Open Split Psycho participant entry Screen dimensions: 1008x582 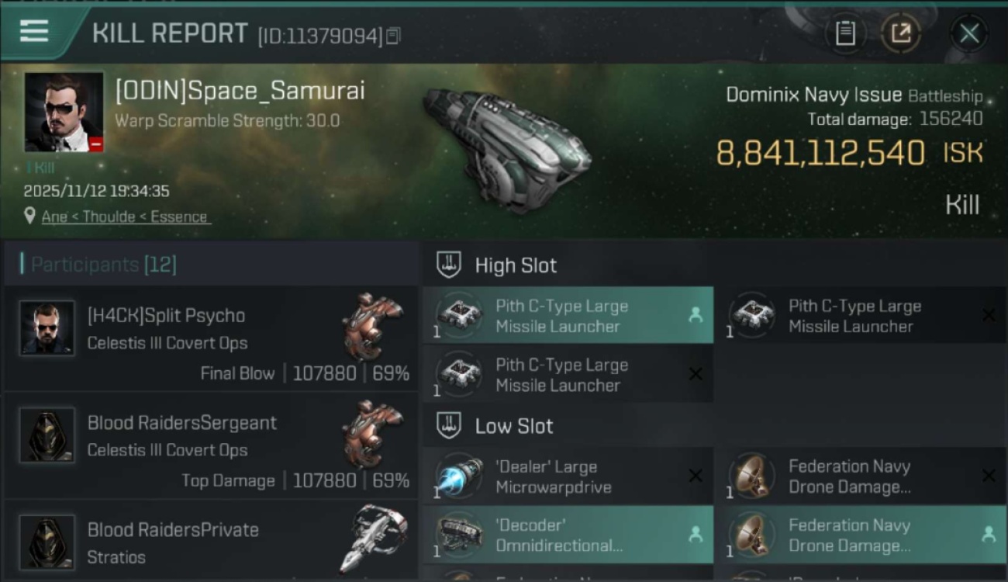[x=209, y=339]
